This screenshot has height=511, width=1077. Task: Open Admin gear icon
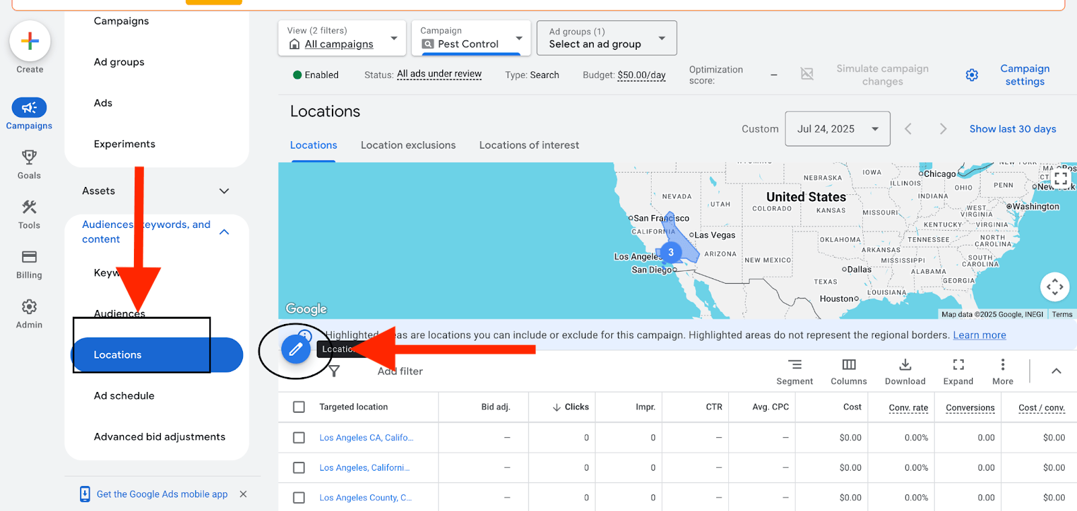tap(29, 307)
